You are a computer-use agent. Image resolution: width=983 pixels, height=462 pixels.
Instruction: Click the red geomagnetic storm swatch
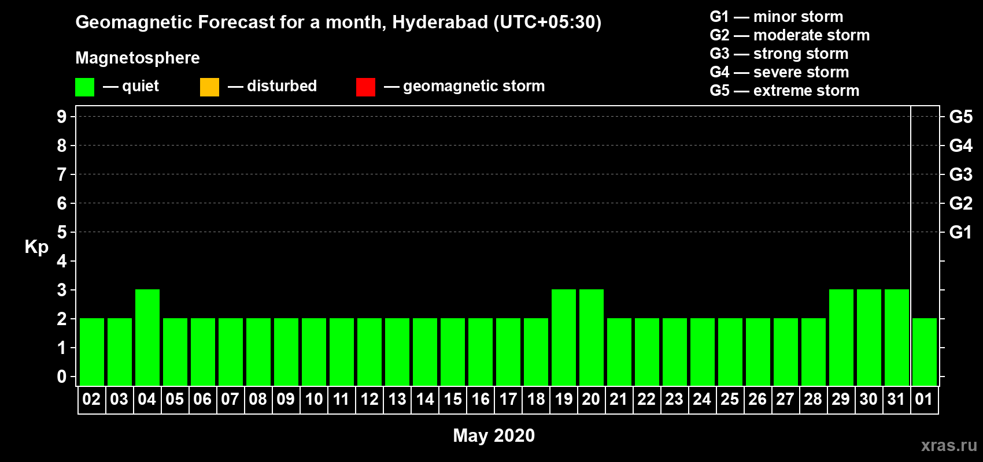pyautogui.click(x=365, y=87)
